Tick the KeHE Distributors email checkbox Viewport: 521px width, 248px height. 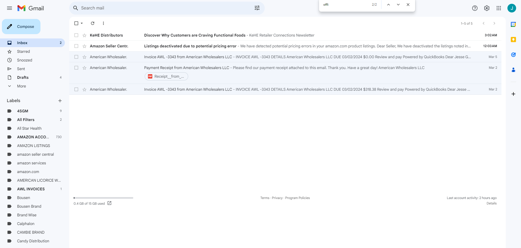(x=76, y=35)
